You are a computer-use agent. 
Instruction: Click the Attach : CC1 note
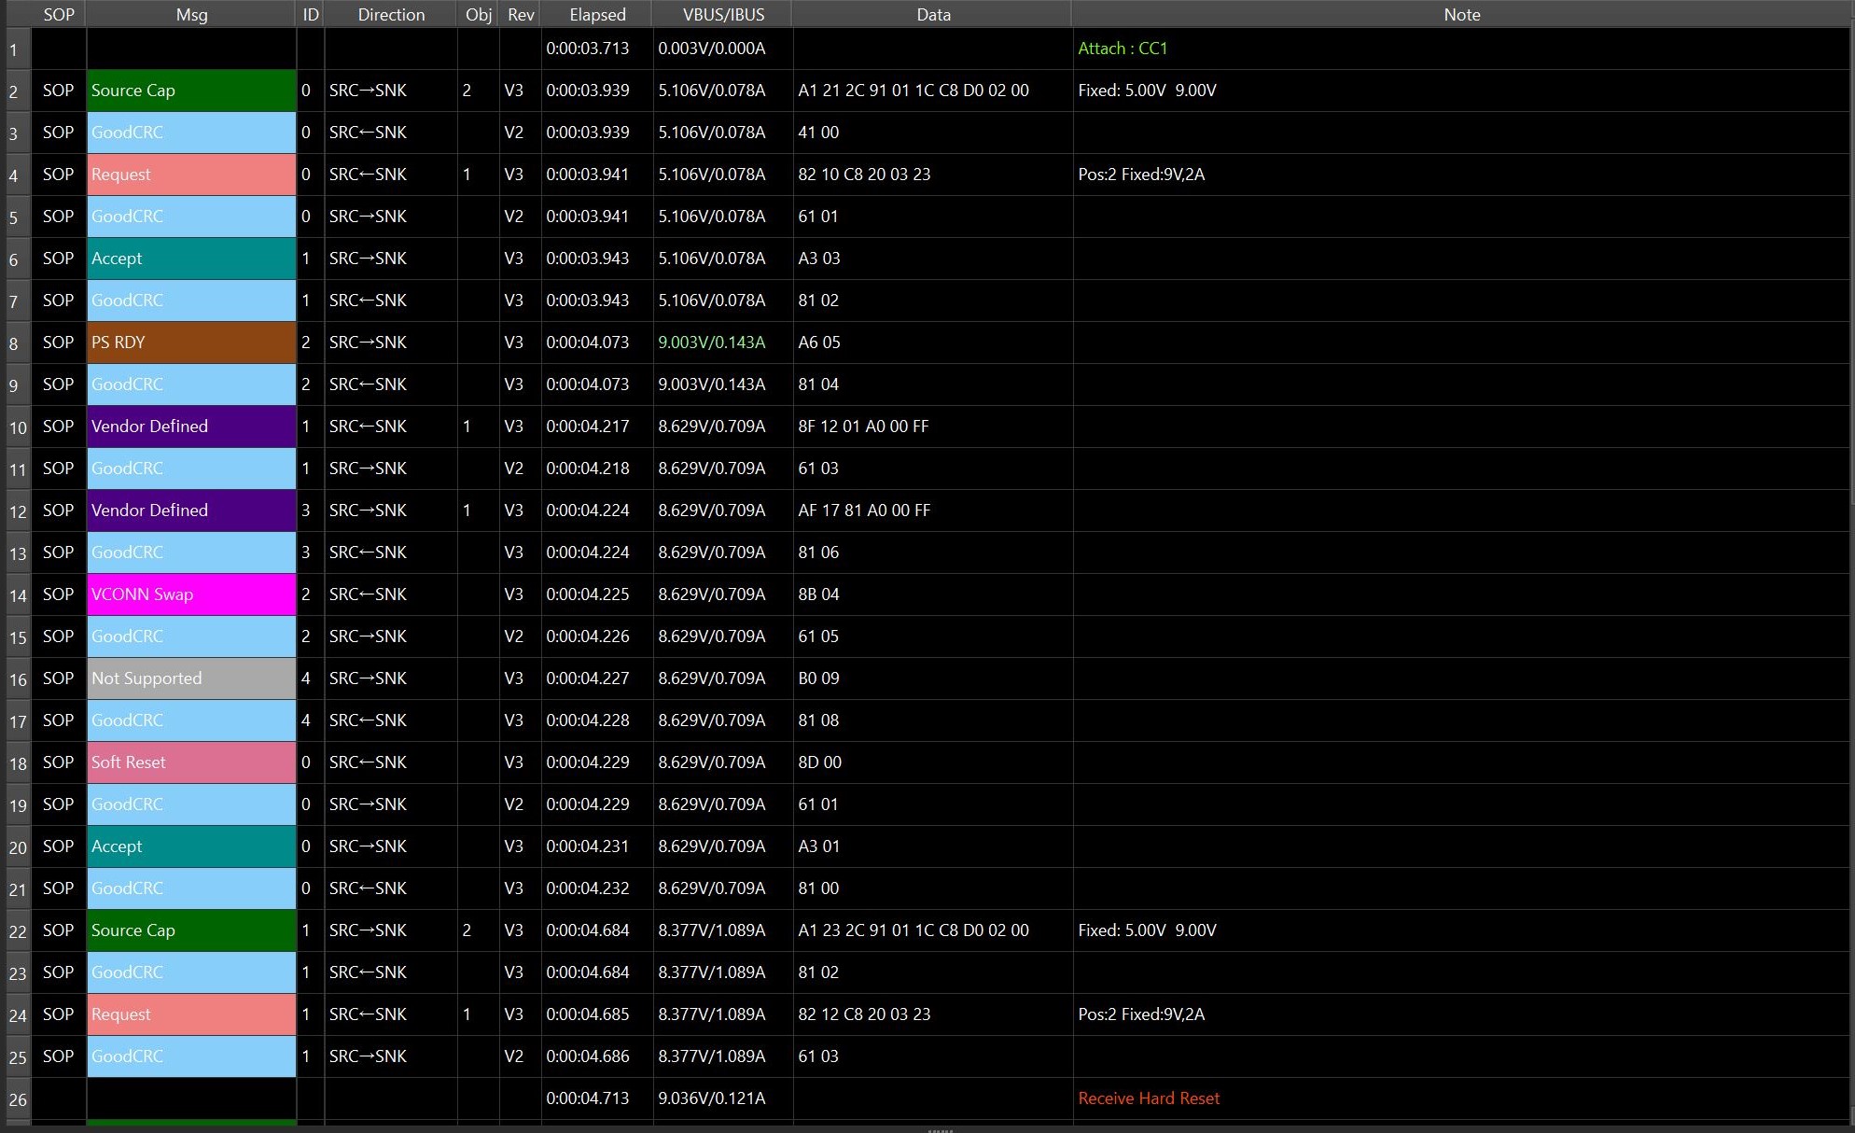(x=1123, y=49)
